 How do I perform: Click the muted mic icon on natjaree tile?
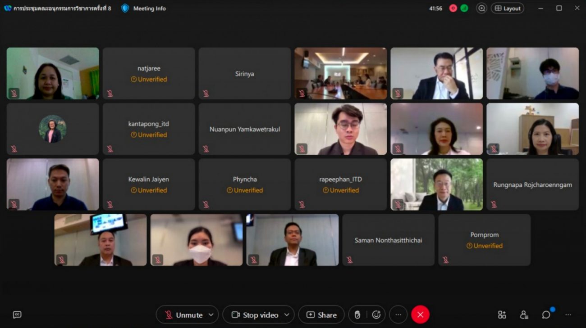[110, 93]
